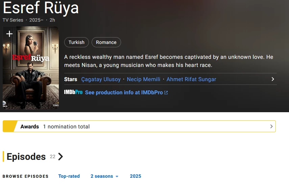Image resolution: width=289 pixels, height=196 pixels.
Task: Open the Episodes heading
Action: click(26, 156)
